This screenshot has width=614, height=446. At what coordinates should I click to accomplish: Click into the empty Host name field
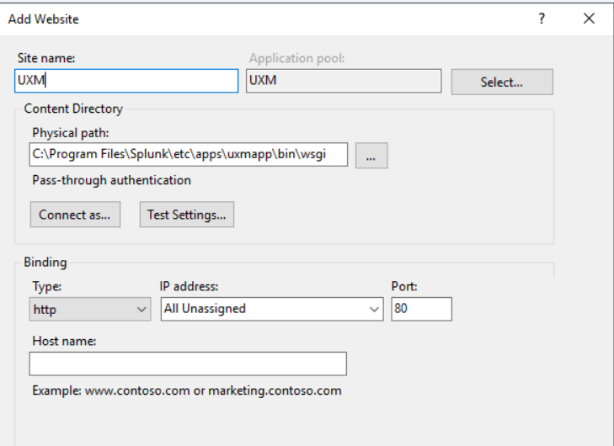(x=188, y=364)
